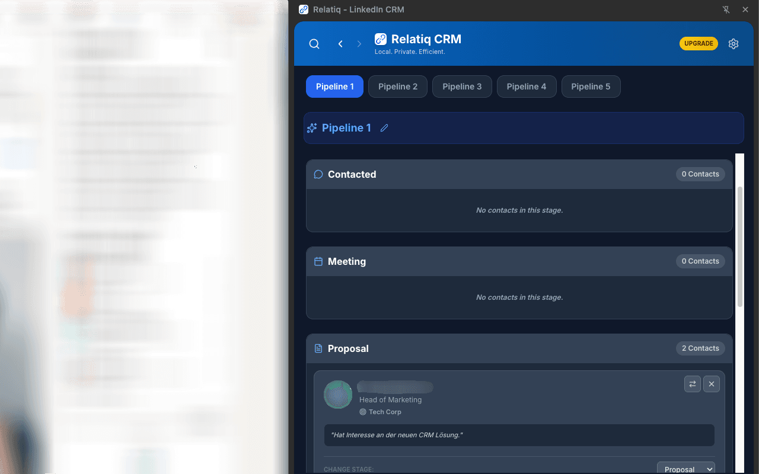Click the Meeting stage header title

pyautogui.click(x=347, y=261)
